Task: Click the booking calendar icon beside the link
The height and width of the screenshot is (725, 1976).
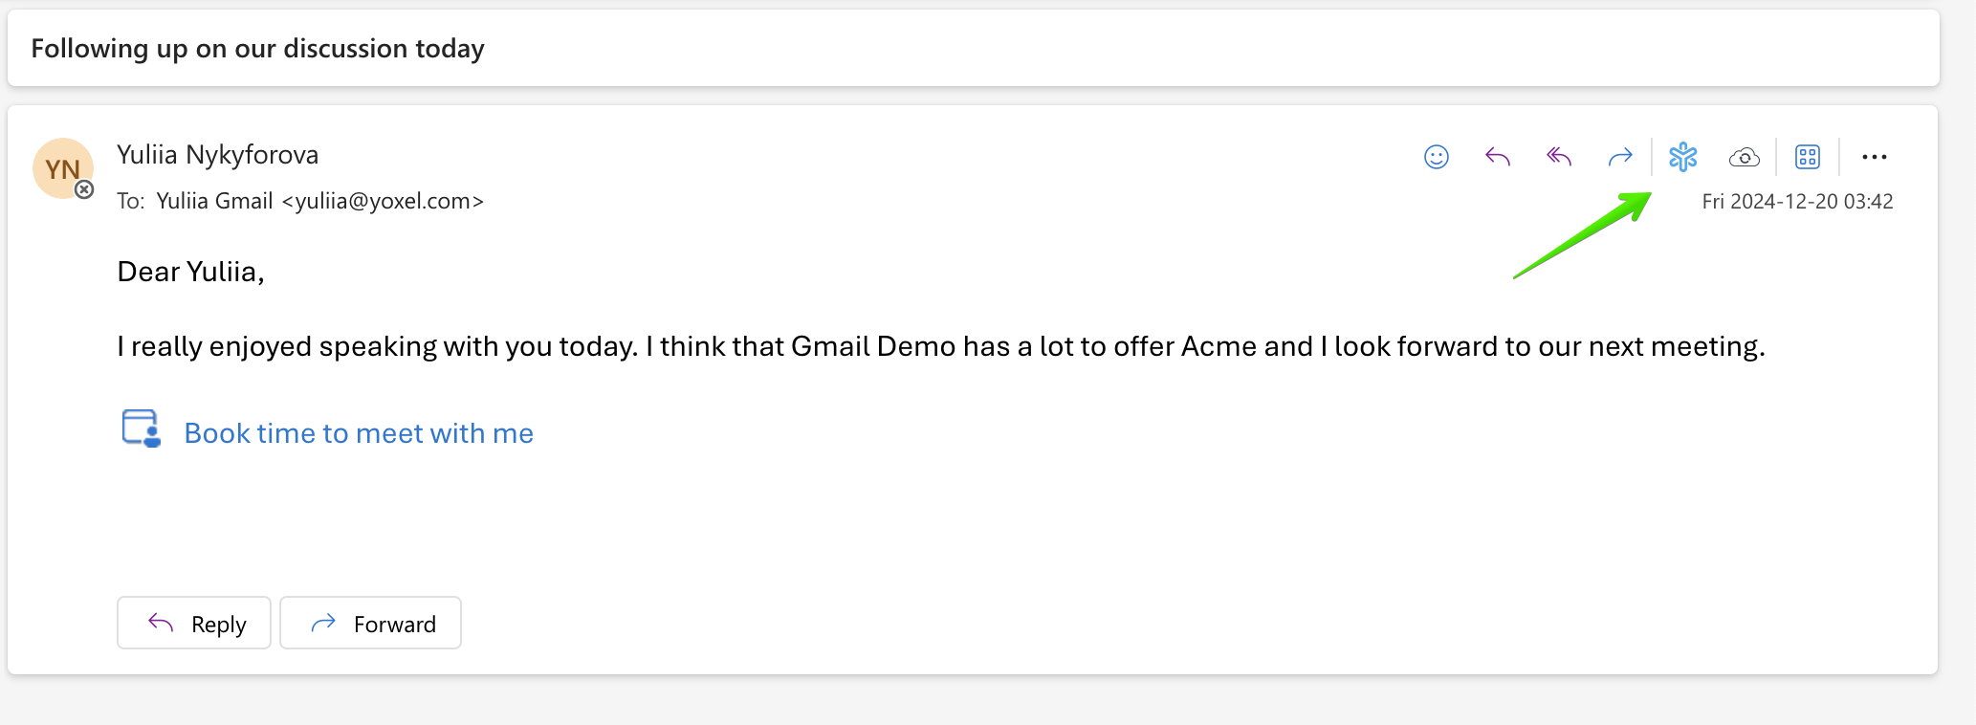Action: [x=142, y=428]
